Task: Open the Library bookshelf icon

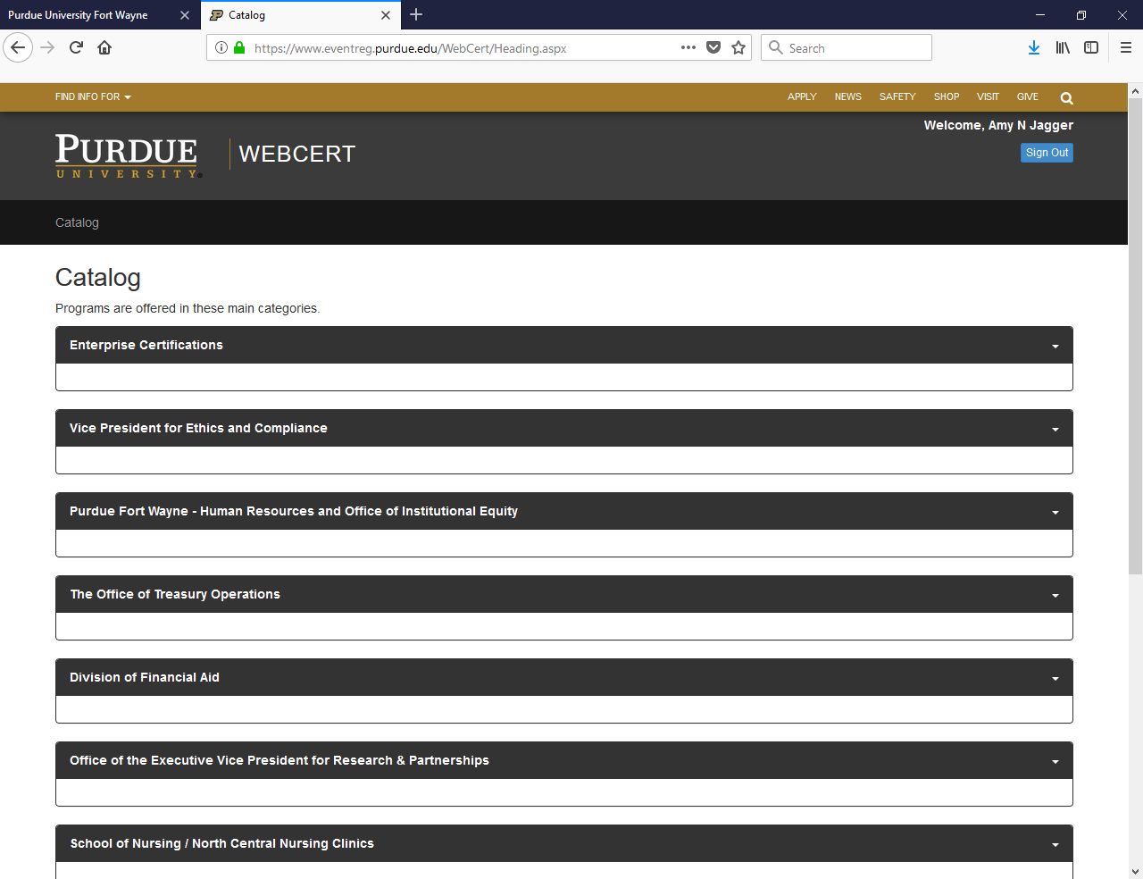Action: (1063, 47)
